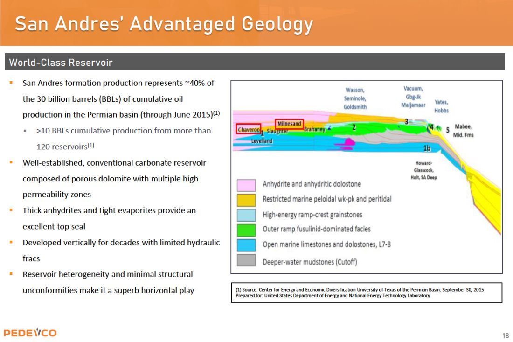
Task: Select the yellow Restricted marine legend swatch
Action: [246, 200]
